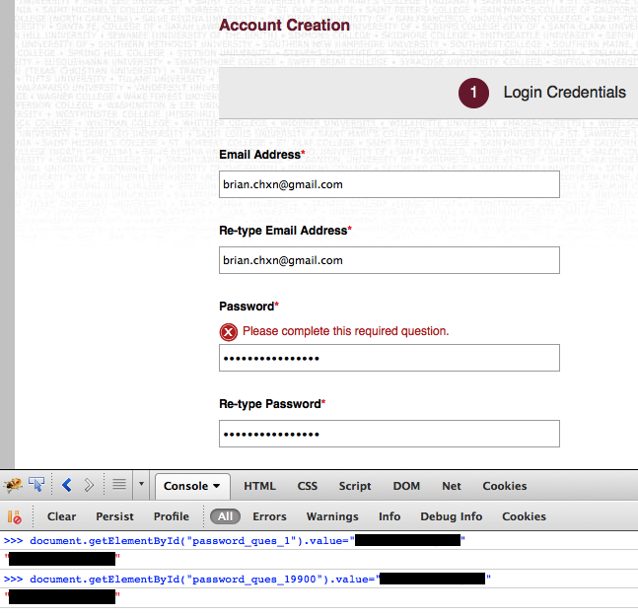Toggle break on all errors icon
Viewport: 638px width, 615px height.
[15, 516]
